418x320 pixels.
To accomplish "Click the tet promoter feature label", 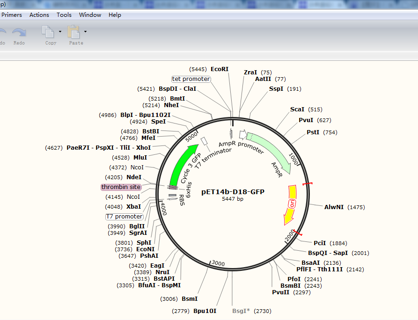I will [x=191, y=79].
